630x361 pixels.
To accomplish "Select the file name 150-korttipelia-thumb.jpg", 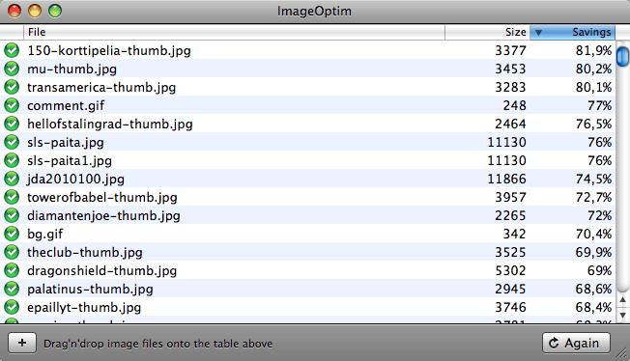I will [x=109, y=50].
